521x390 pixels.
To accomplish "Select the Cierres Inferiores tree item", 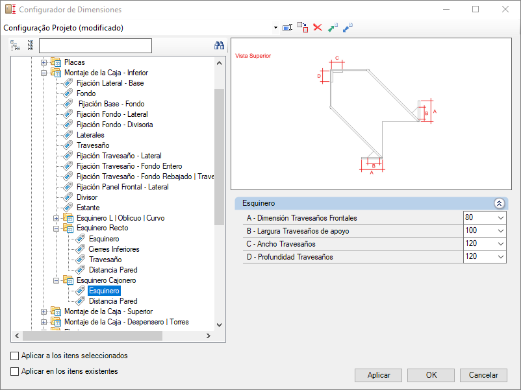I will (114, 249).
